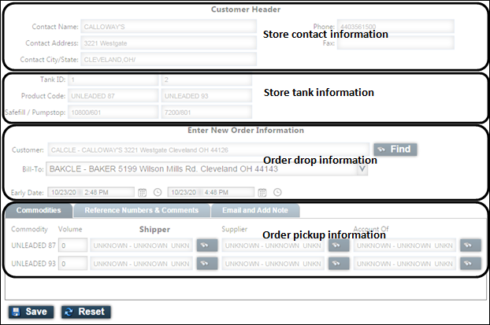Image resolution: width=490 pixels, height=325 pixels.
Task: Look up the Shipper for UNLEADED 87
Action: coord(207,246)
